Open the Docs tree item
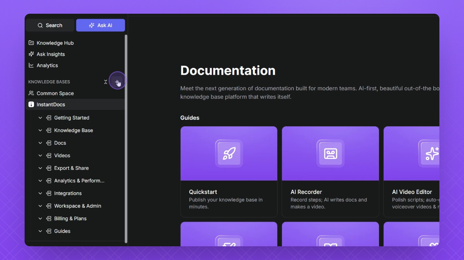Image resolution: width=464 pixels, height=260 pixels. point(60,143)
